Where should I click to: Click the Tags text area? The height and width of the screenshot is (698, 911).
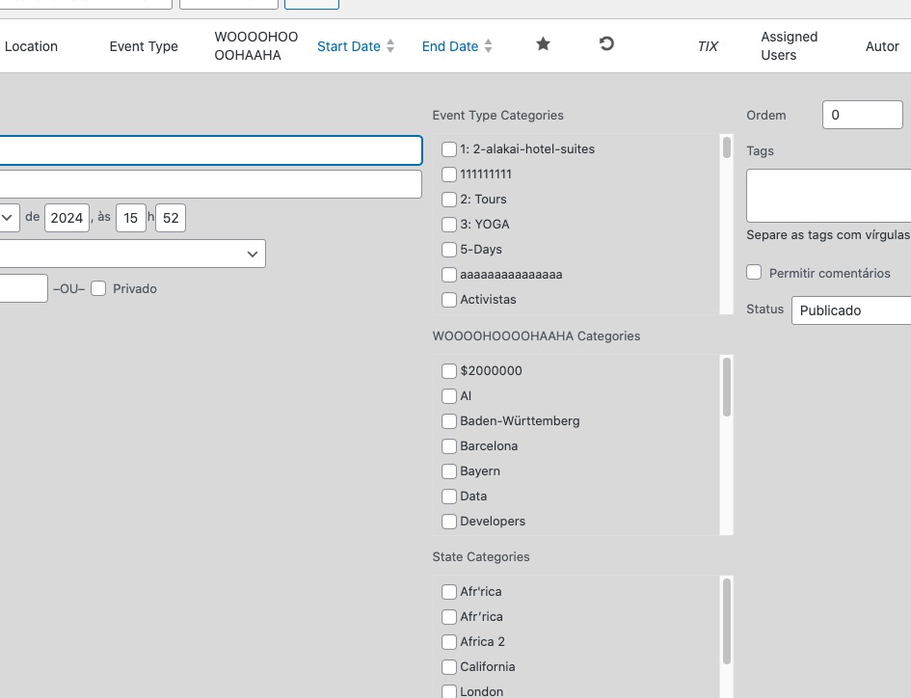point(828,196)
